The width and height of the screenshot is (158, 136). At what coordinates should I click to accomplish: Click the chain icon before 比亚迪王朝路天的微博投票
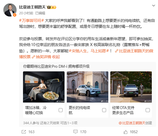tap(116, 51)
